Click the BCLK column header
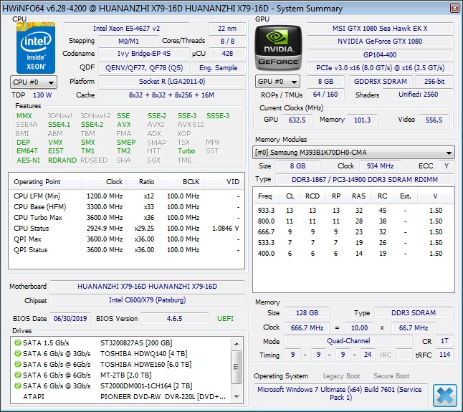The width and height of the screenshot is (463, 412). [181, 181]
